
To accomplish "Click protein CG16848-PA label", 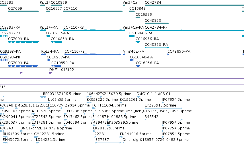I will (x=141, y=57).
